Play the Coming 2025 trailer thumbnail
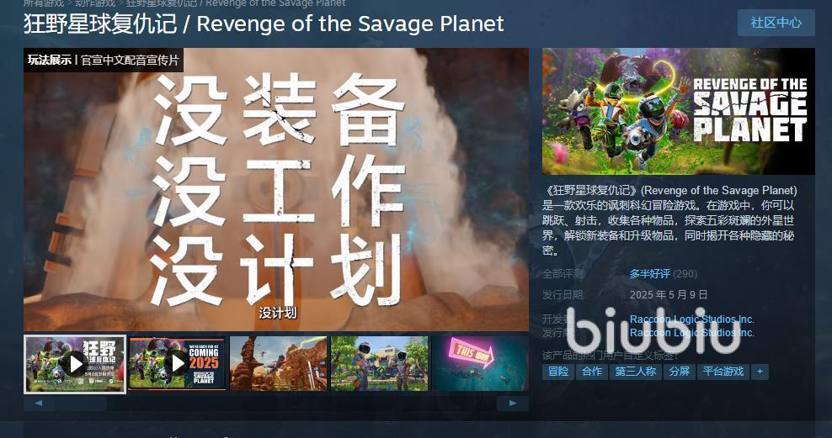The width and height of the screenshot is (832, 438). pos(177,364)
